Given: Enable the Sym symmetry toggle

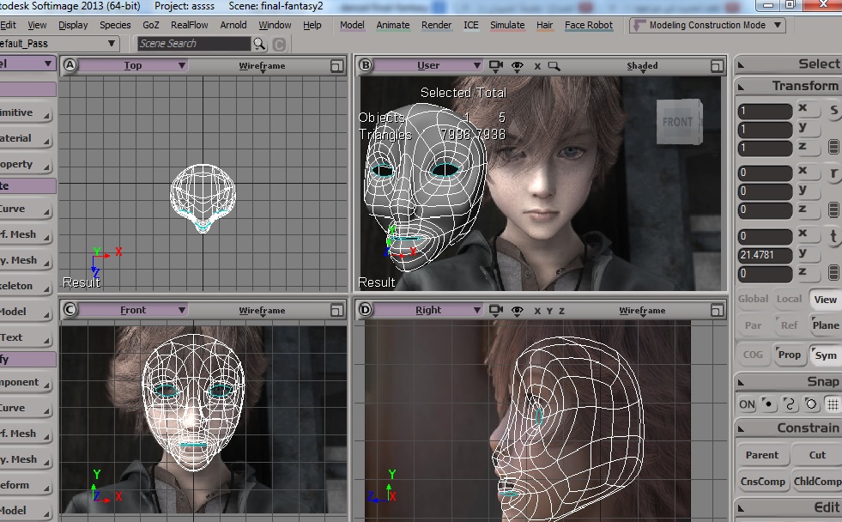Looking at the screenshot, I should pos(826,355).
